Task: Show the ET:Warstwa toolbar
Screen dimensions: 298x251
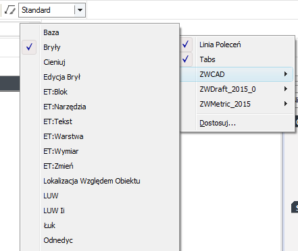Action: click(x=100, y=136)
